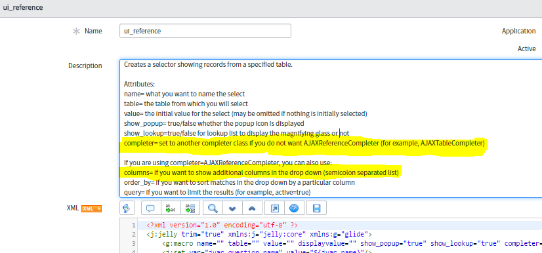Screen dimensions: 542x253
Task: Toggle the syntax highlighting editor icon
Action: (127, 208)
